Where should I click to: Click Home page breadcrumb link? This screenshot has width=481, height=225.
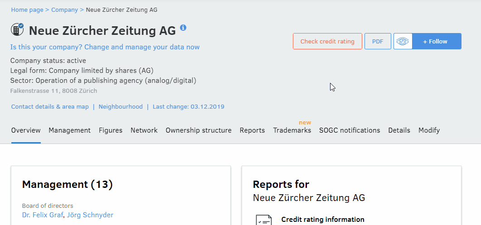[27, 10]
